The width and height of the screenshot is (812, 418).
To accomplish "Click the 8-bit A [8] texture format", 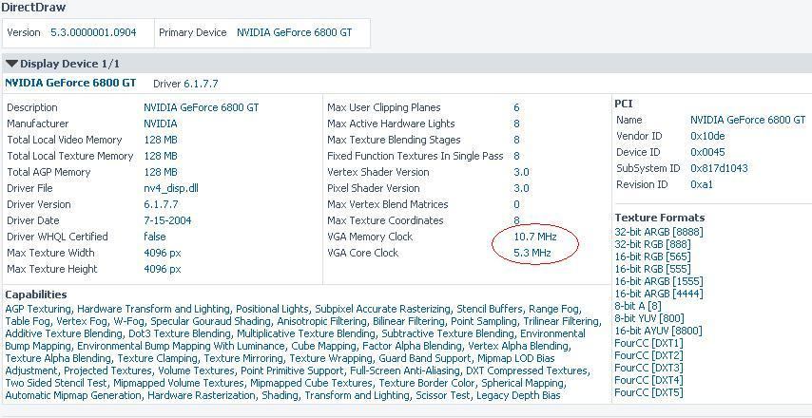I will tap(637, 306).
